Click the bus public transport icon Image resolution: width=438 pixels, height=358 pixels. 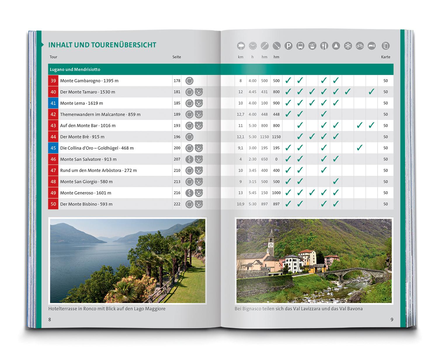[300, 46]
